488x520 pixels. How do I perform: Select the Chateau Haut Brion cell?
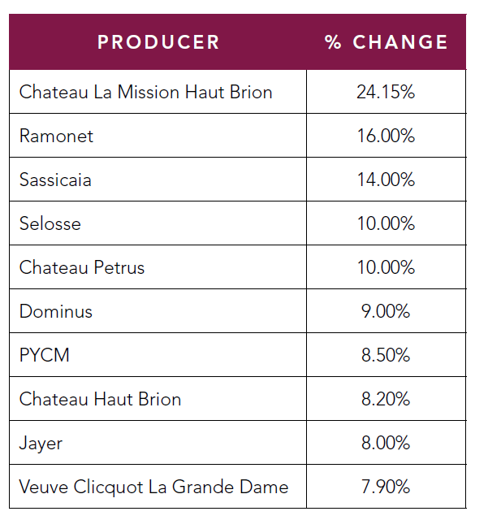click(x=101, y=399)
